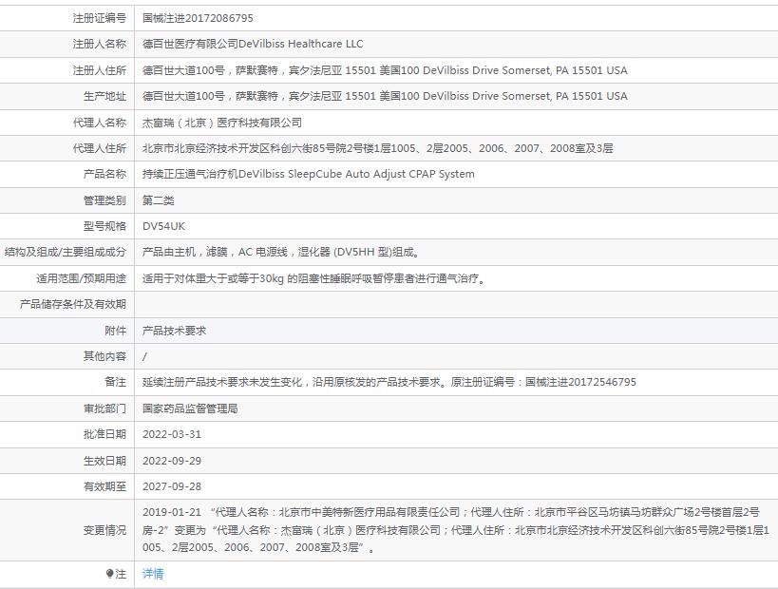Click the 产品名称 label

point(104,174)
